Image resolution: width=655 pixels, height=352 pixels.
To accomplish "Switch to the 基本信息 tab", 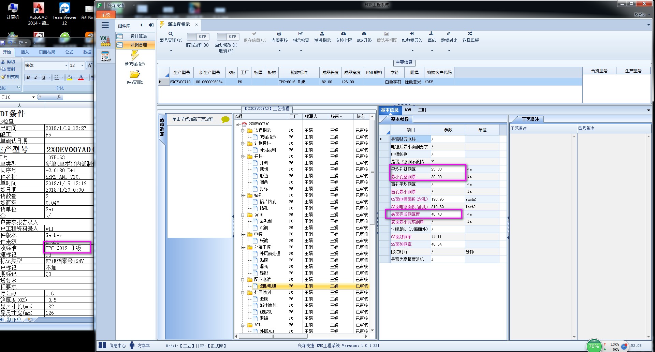I will pos(390,110).
